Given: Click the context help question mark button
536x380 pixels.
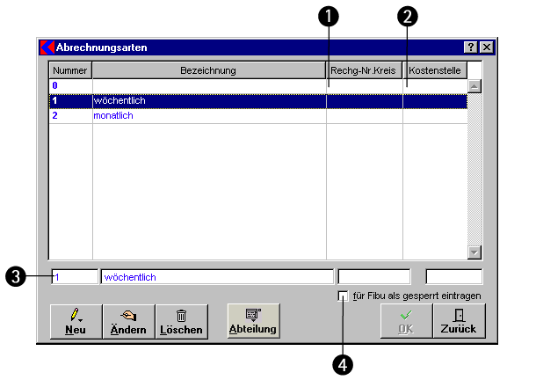Looking at the screenshot, I should click(x=470, y=47).
